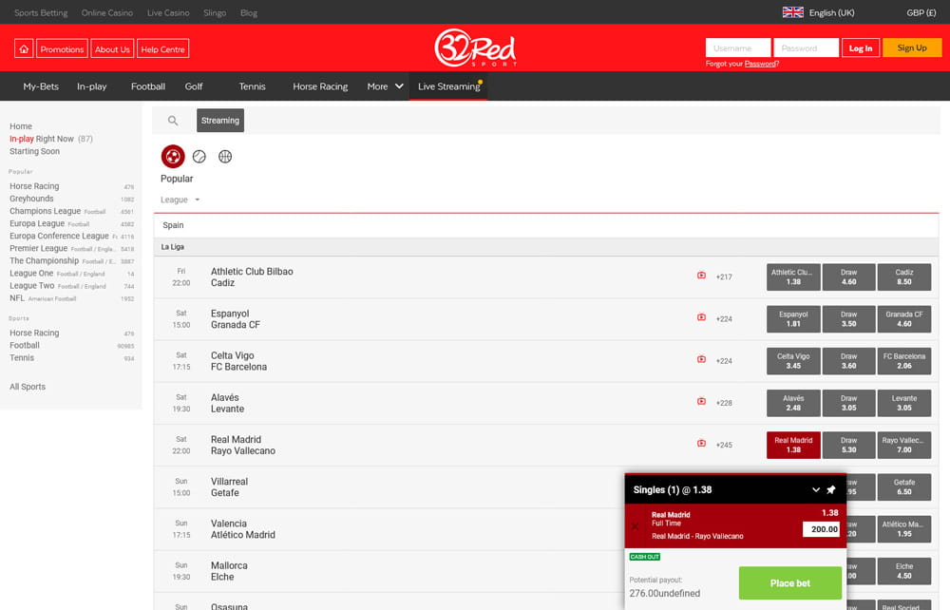Click the Place bet button
This screenshot has height=610, width=950.
coord(789,582)
